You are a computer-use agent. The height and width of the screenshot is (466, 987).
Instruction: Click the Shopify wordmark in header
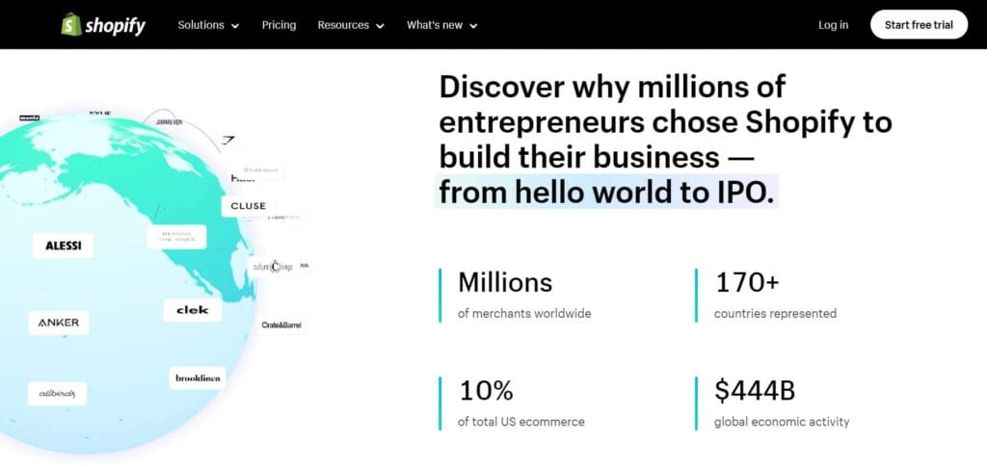[x=114, y=26]
